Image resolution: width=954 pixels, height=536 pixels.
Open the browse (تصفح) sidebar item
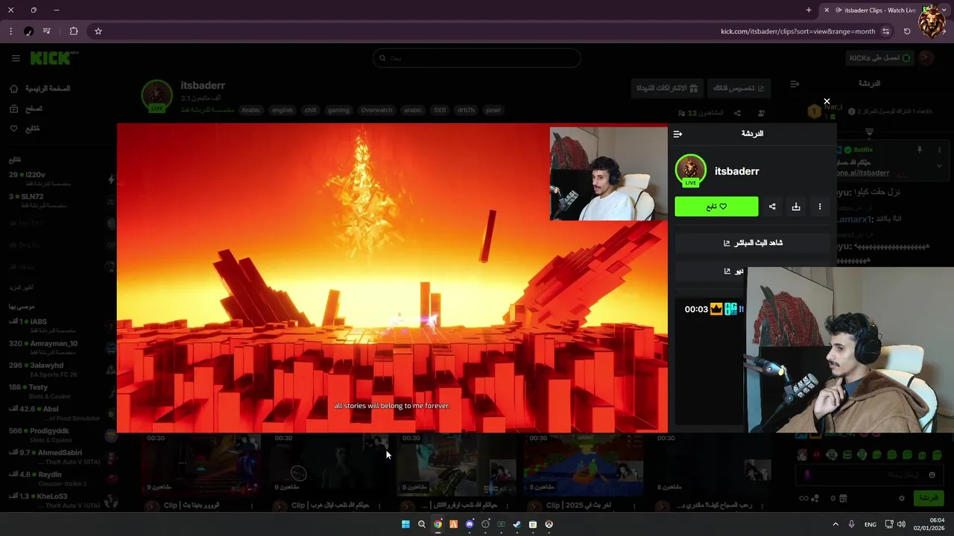coord(26,109)
